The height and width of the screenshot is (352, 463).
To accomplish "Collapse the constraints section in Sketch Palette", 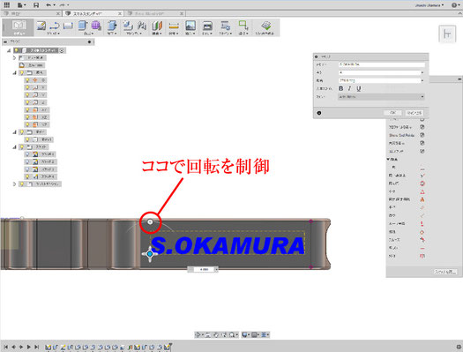I will pyautogui.click(x=389, y=159).
